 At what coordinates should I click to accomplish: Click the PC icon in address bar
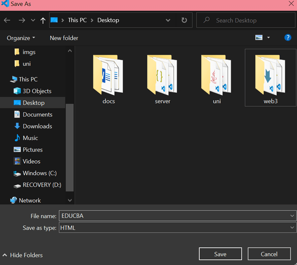[54, 20]
